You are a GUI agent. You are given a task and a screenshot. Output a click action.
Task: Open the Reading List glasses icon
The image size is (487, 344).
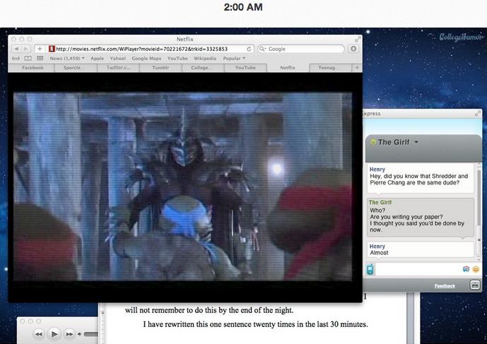[x=15, y=59]
